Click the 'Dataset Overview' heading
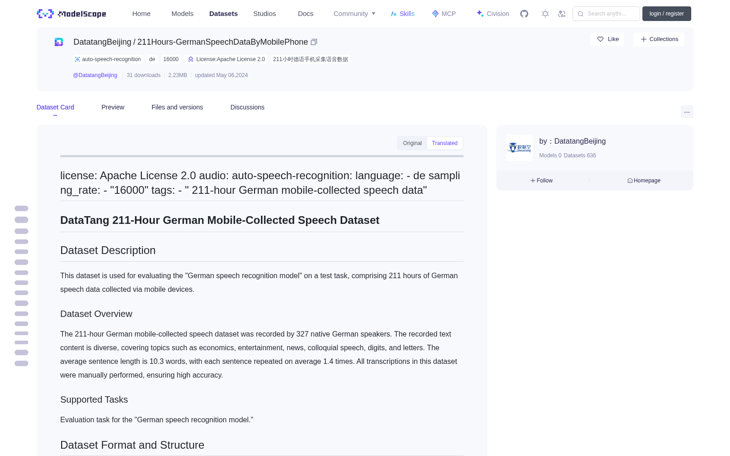Viewport: 730px width, 456px height. tap(96, 314)
